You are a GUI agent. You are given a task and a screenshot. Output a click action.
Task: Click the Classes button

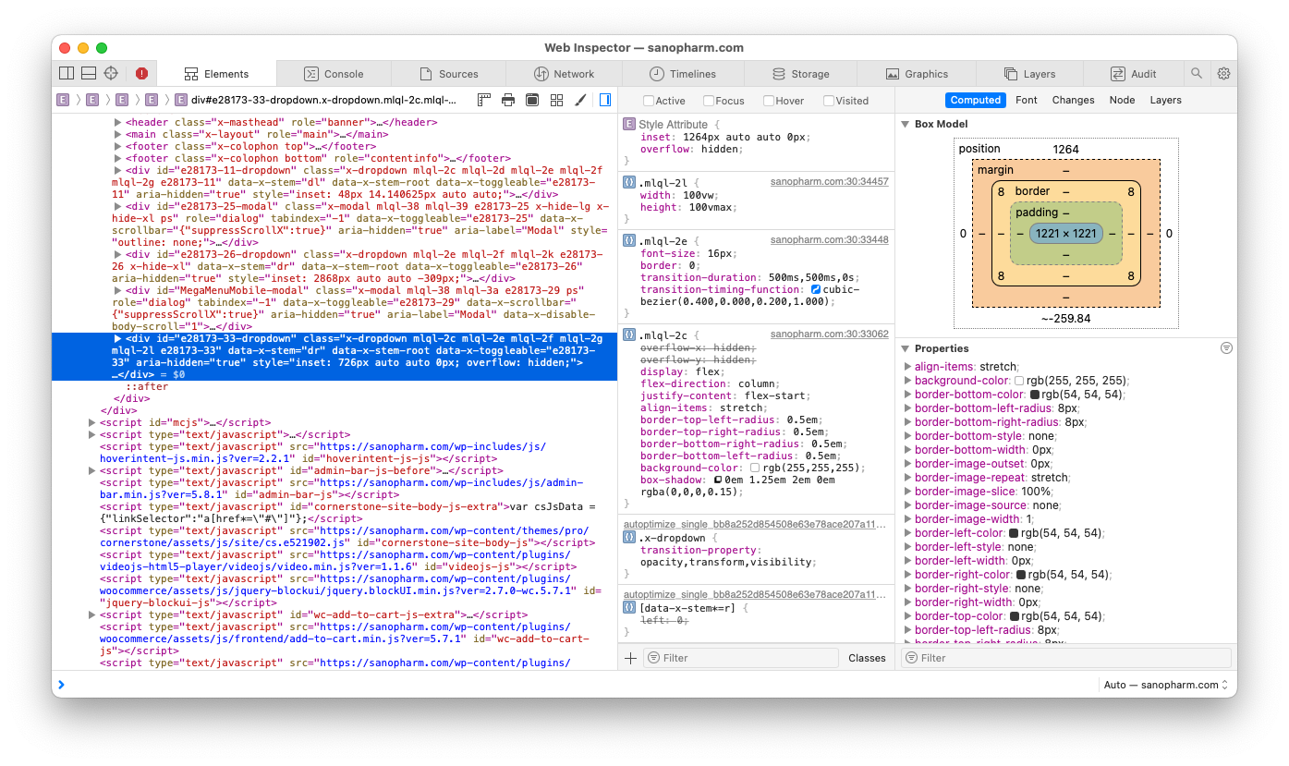tap(867, 658)
